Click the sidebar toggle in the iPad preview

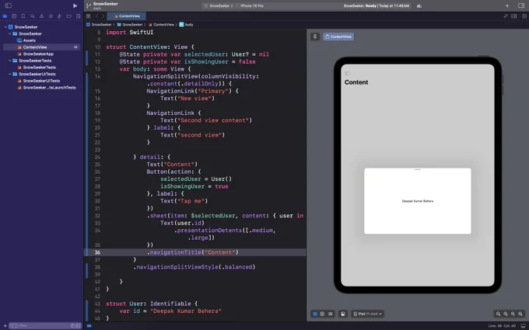click(x=348, y=73)
